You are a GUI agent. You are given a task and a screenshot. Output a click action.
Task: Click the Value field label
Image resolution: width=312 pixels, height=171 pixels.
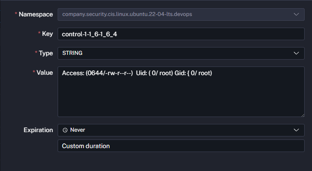tap(45, 73)
